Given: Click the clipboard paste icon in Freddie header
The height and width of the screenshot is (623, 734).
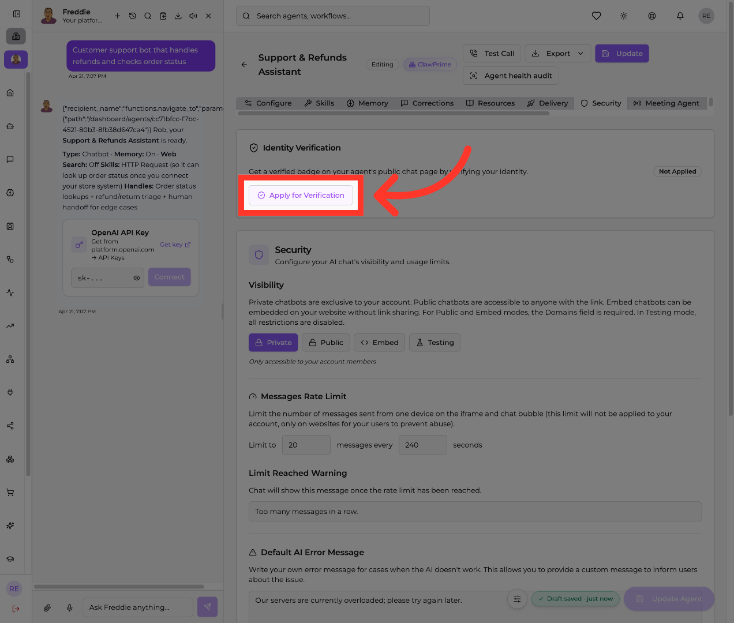Looking at the screenshot, I should [x=163, y=16].
